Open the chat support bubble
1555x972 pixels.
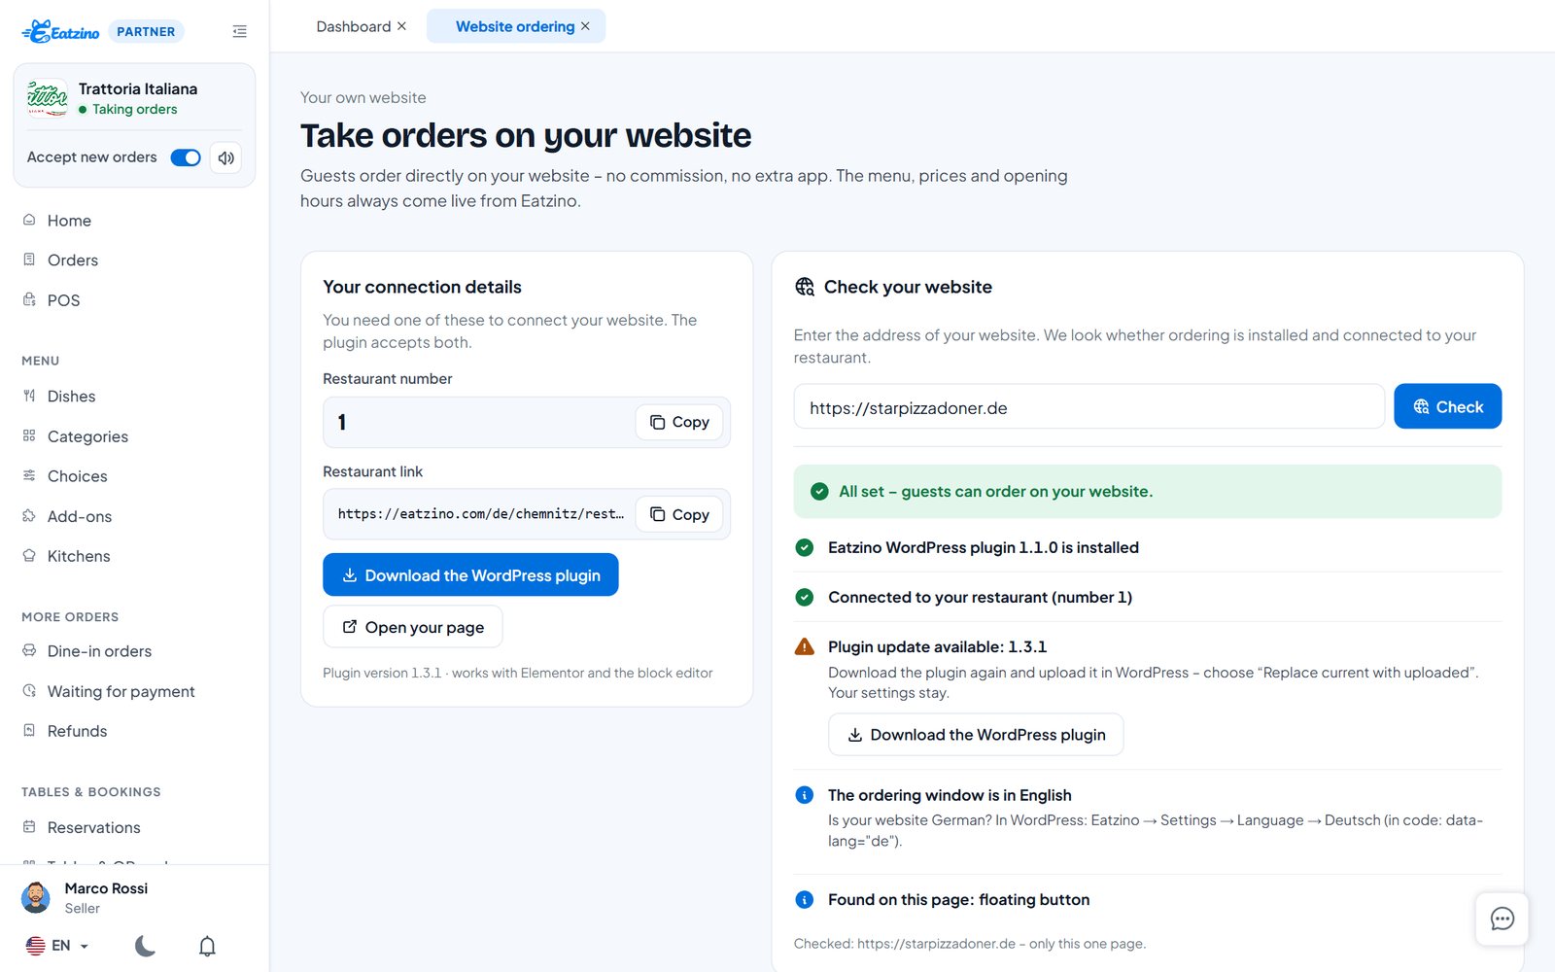(x=1502, y=919)
